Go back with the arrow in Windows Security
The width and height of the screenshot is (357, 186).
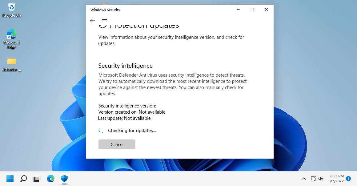(92, 21)
